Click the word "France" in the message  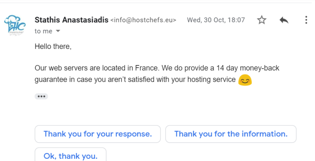click(147, 68)
